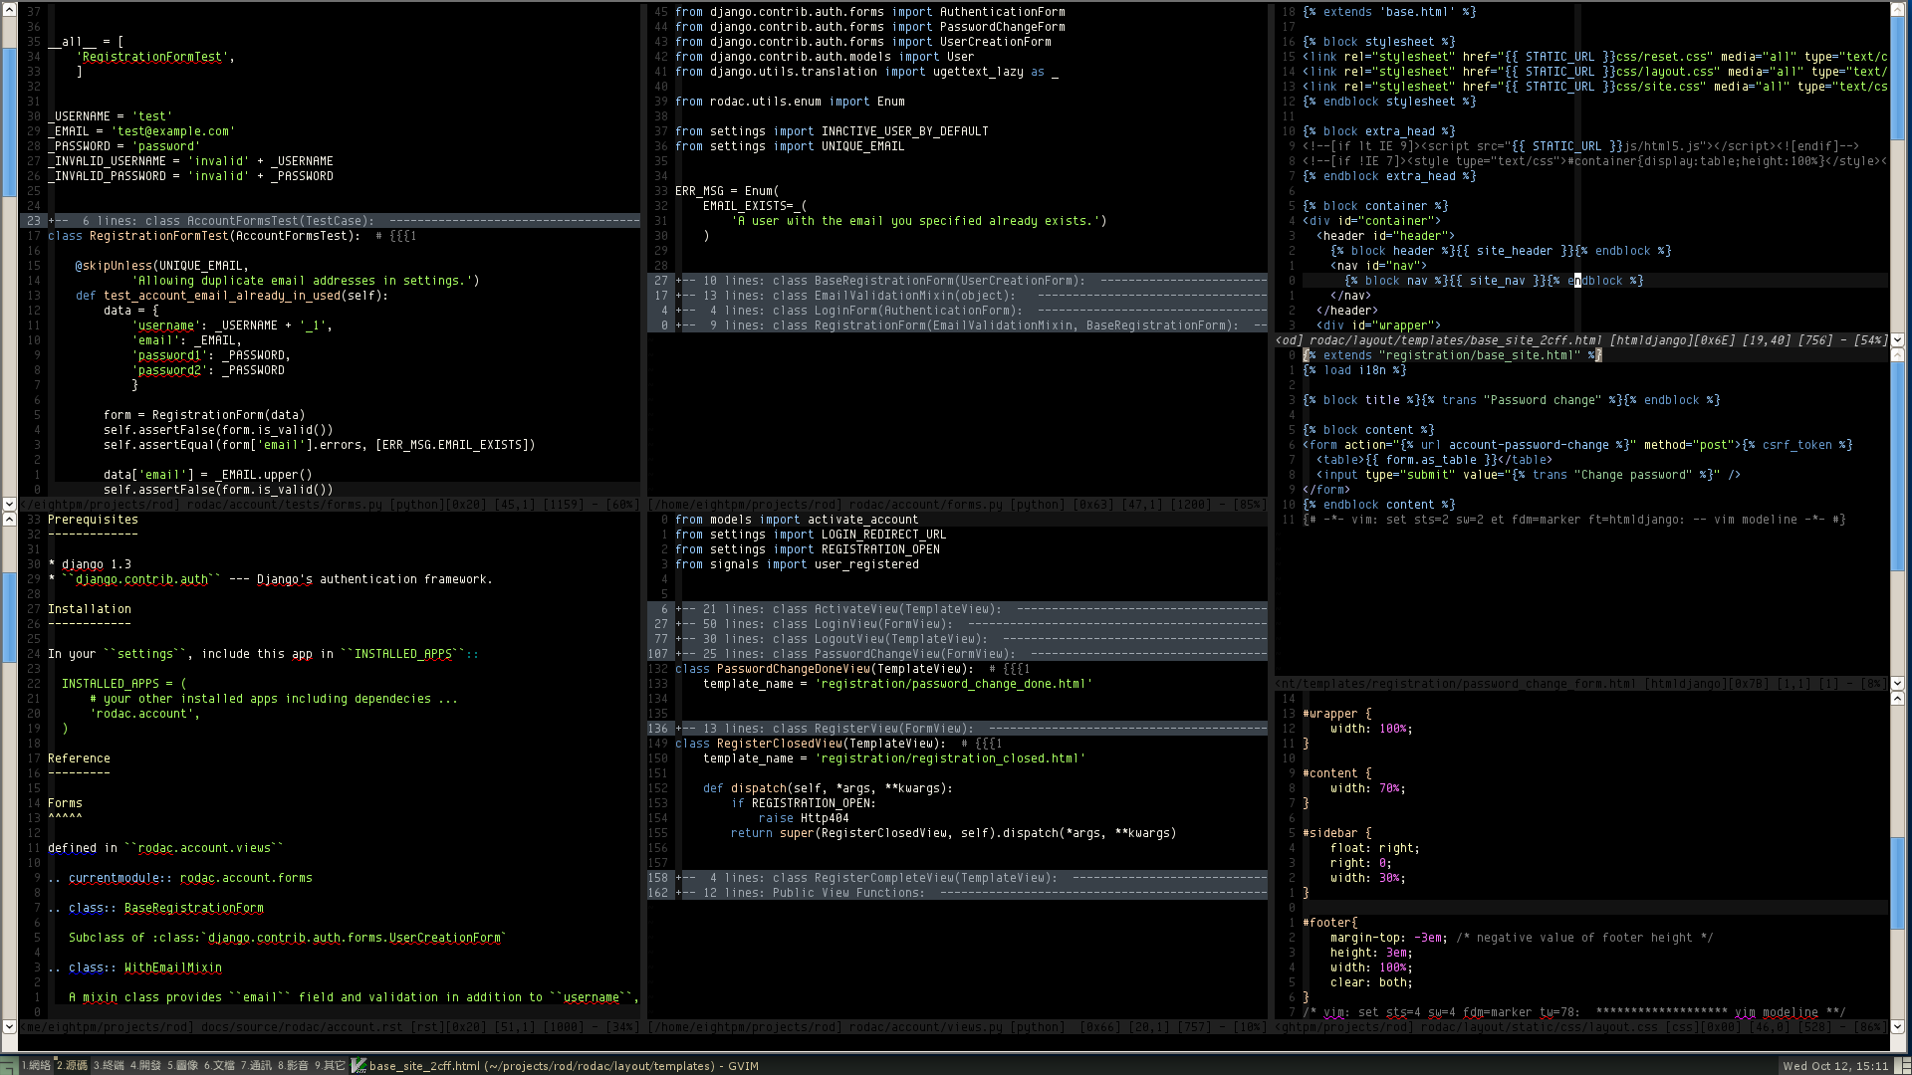Switch to workspace tag 6.文檔

pyautogui.click(x=219, y=1065)
